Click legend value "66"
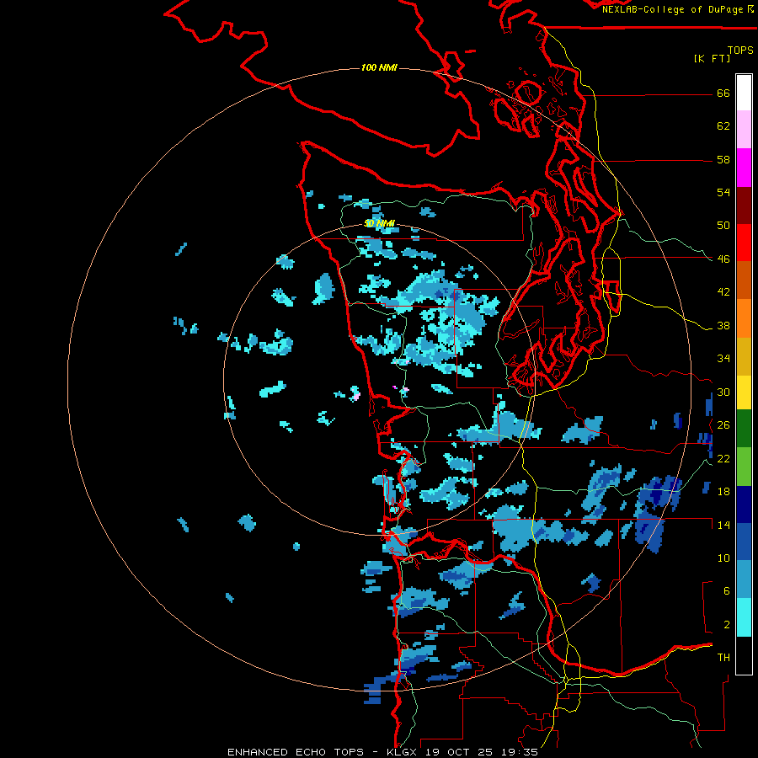Image resolution: width=758 pixels, height=758 pixels. click(x=723, y=93)
